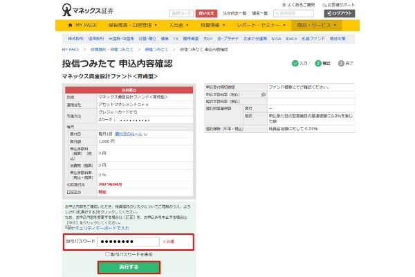Open the FX sub-menu item
The height and width of the screenshot is (277, 415).
(176, 39)
